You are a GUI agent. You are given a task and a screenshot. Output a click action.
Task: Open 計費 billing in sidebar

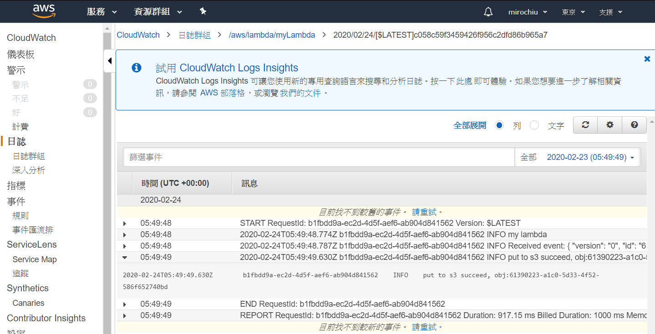(20, 127)
